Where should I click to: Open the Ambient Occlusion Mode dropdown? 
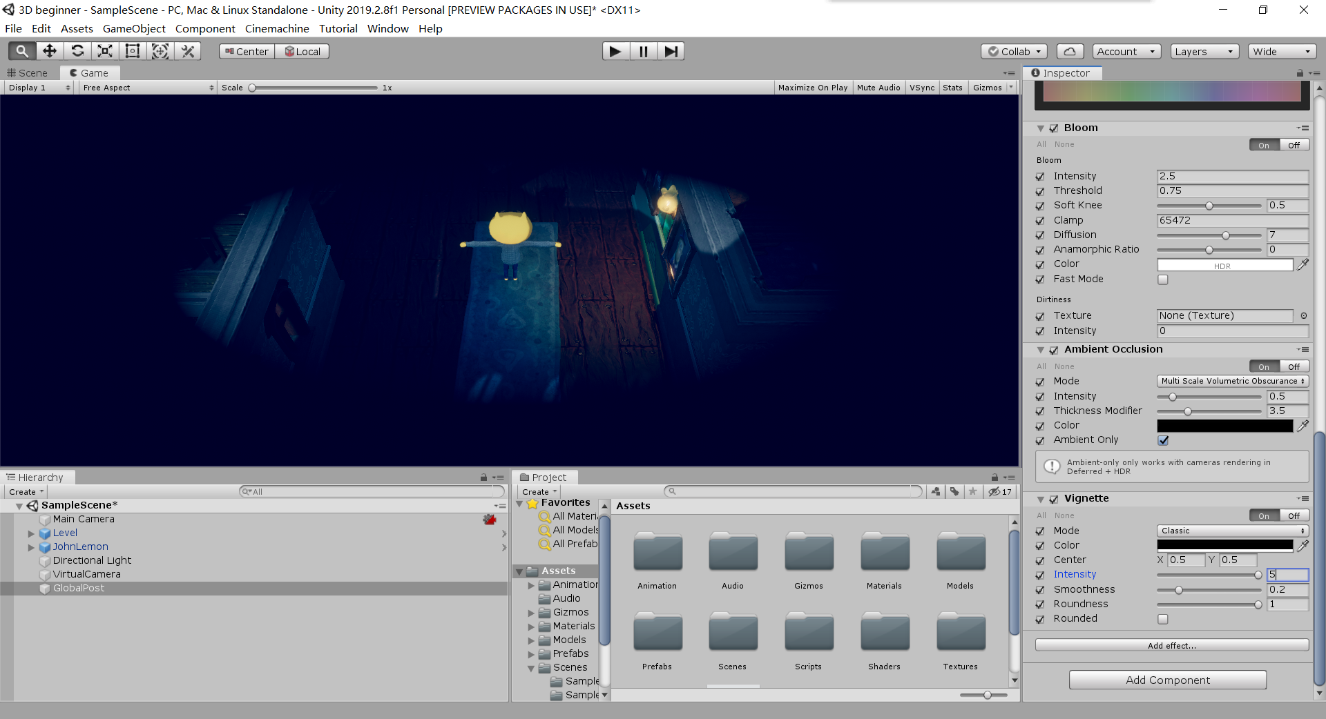point(1232,381)
